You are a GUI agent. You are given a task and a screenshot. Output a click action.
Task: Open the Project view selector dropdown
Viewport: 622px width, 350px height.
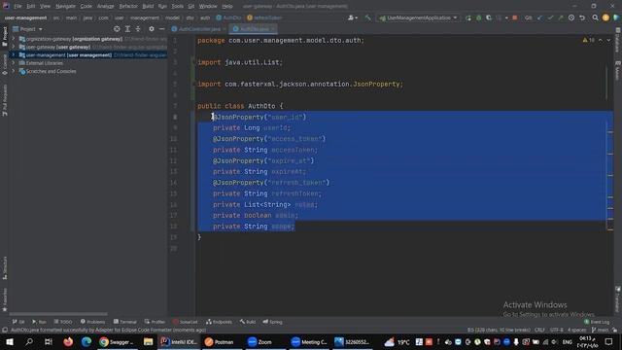pyautogui.click(x=28, y=29)
